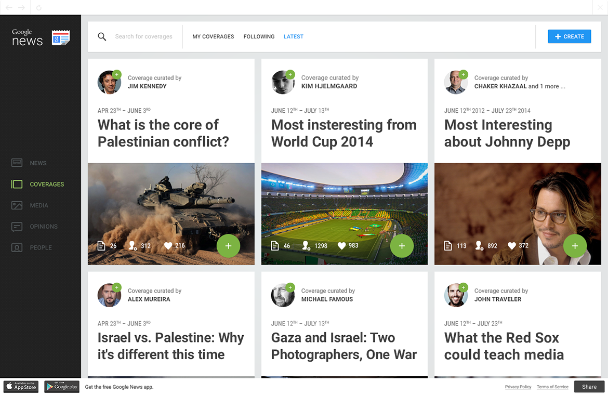
Task: Click articles icon showing 113 on Depp card
Action: coord(448,245)
